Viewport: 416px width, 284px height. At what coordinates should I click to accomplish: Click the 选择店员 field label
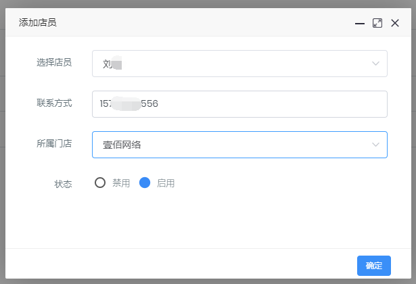pyautogui.click(x=54, y=63)
